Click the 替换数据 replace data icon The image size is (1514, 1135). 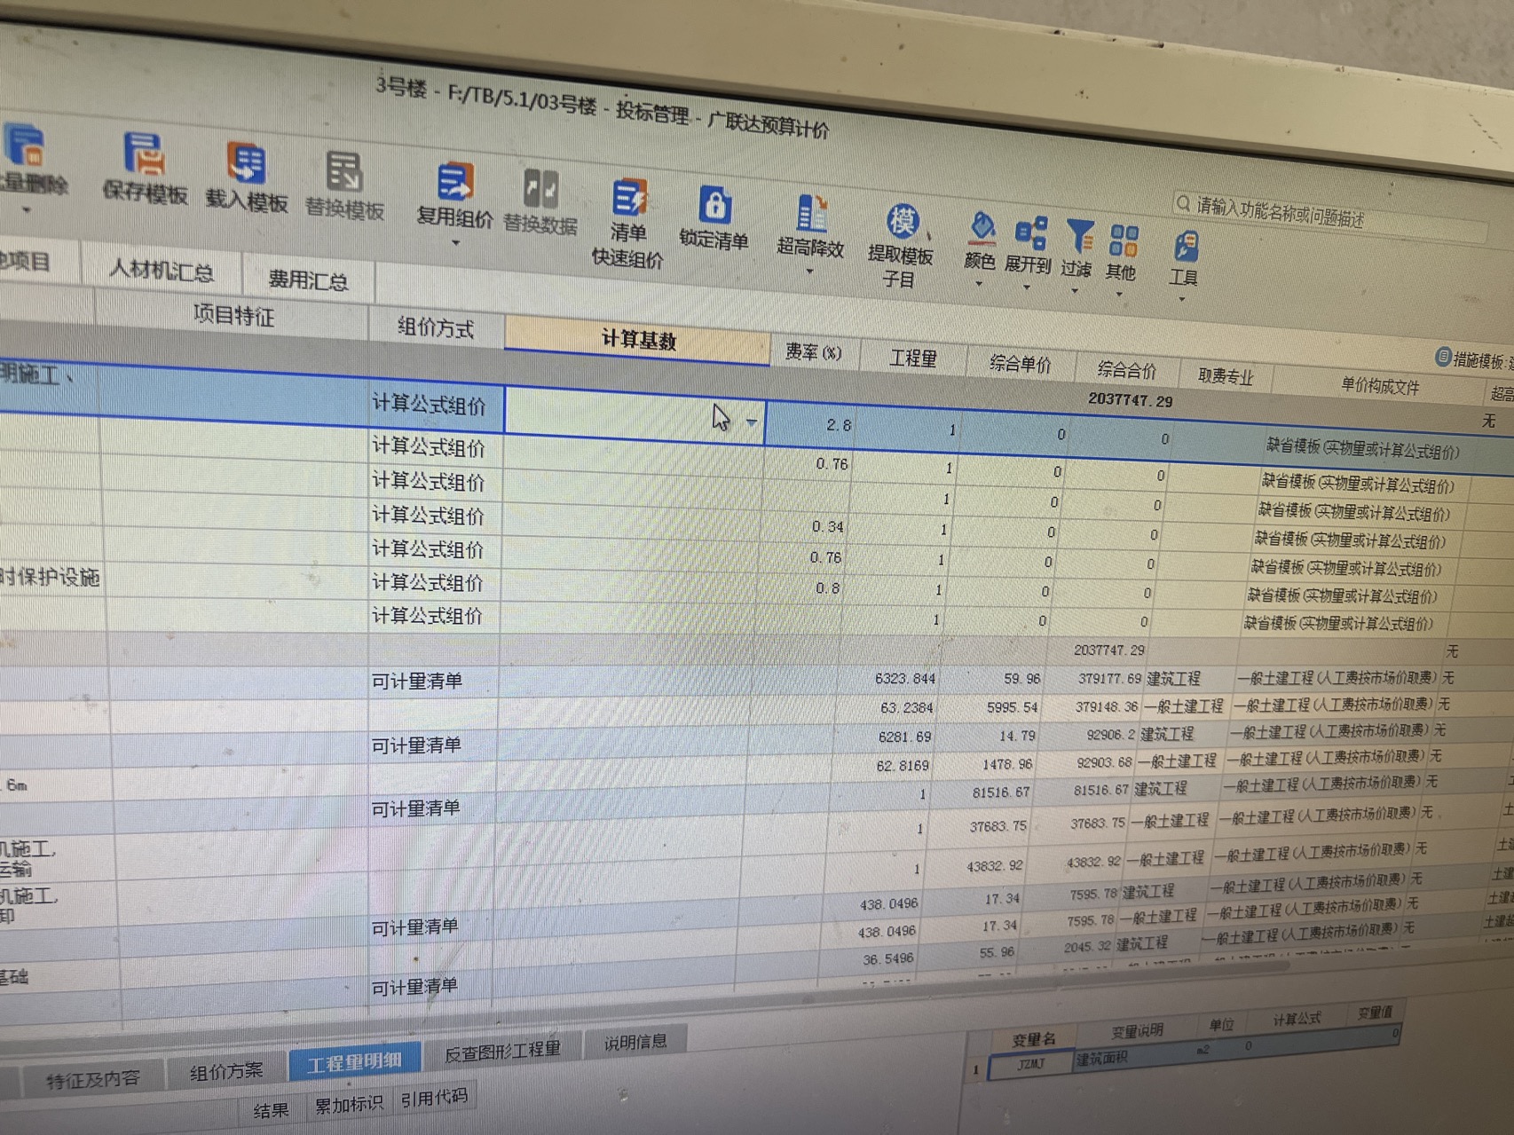tap(540, 188)
